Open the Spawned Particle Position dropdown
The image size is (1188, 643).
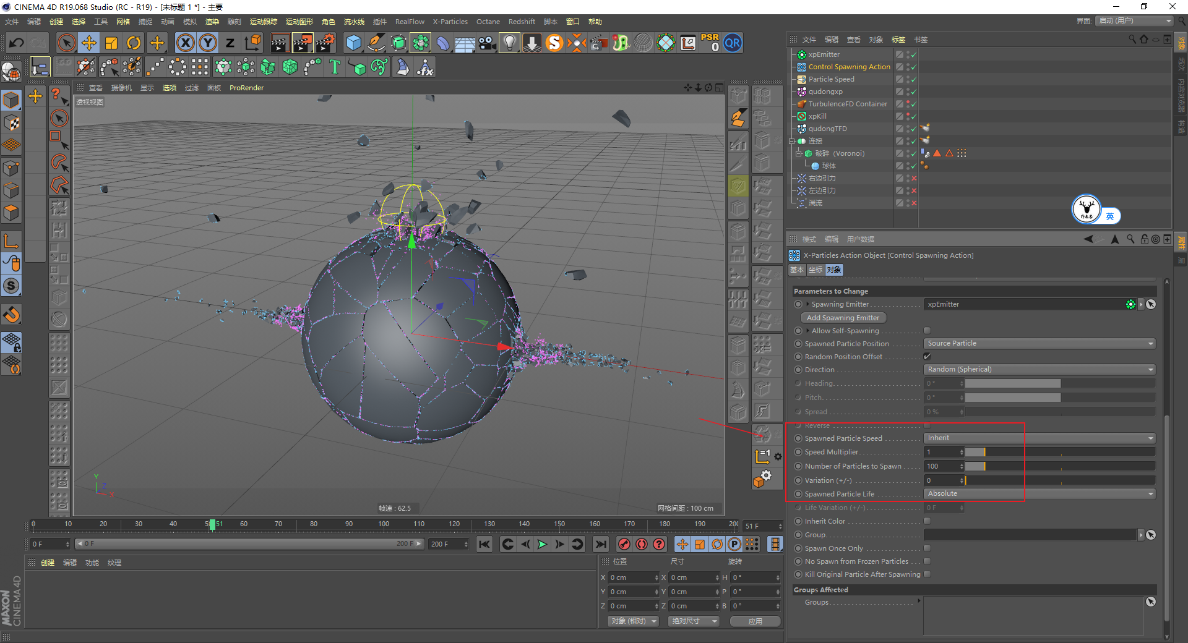[x=1039, y=344]
